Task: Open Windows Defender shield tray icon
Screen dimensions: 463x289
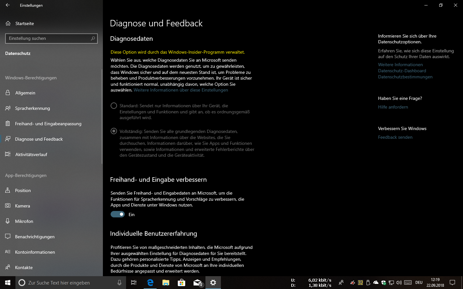Action: (x=384, y=283)
